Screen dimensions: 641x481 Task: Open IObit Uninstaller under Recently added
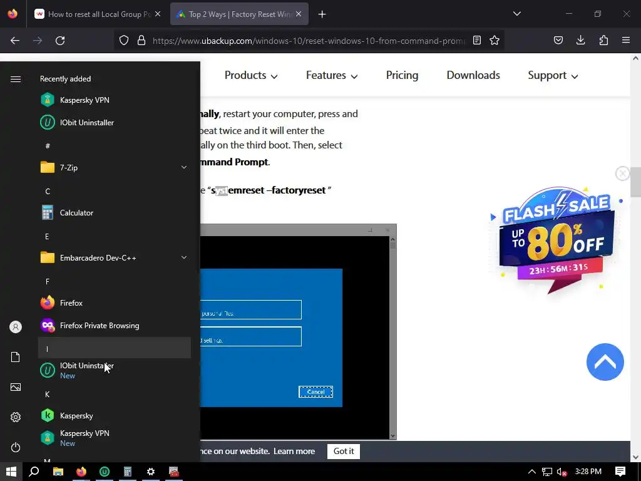point(115,122)
